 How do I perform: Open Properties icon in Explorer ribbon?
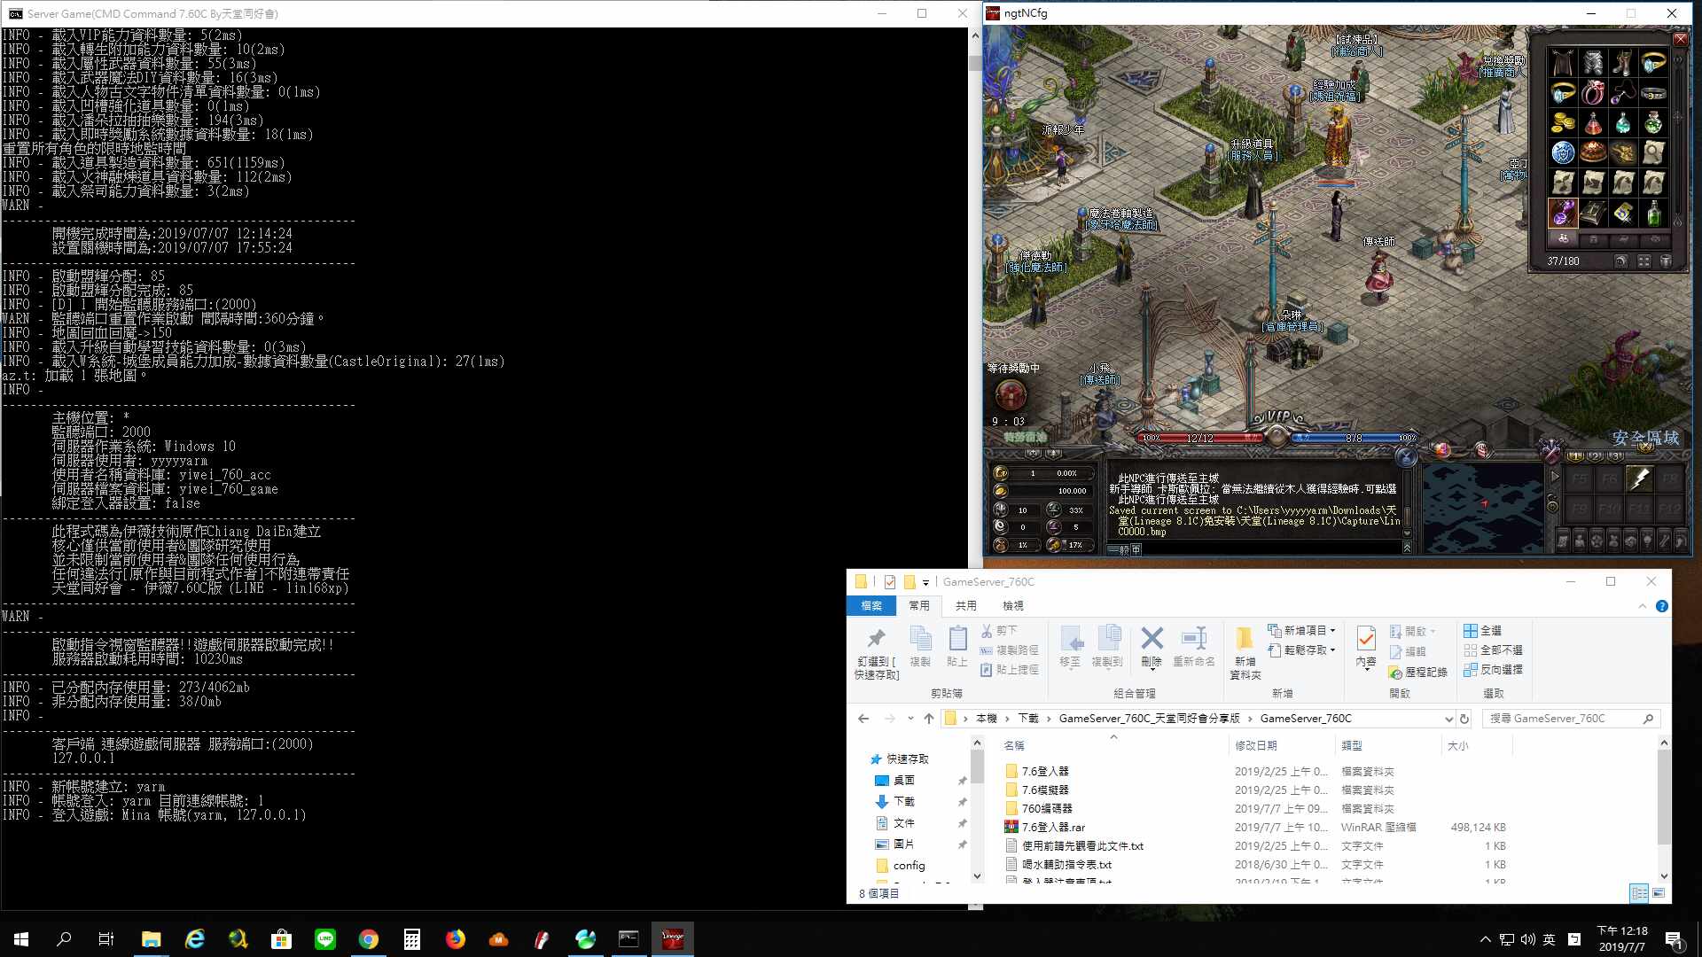[1366, 647]
